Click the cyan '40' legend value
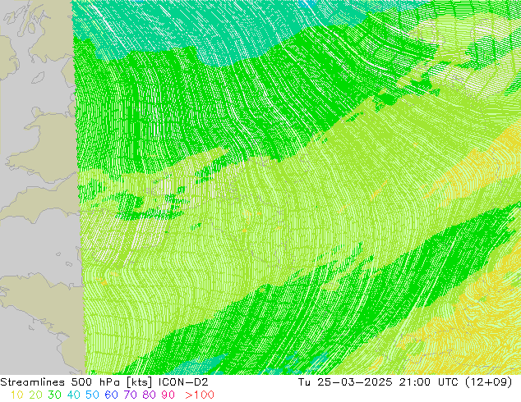The image size is (521, 402). [73, 395]
